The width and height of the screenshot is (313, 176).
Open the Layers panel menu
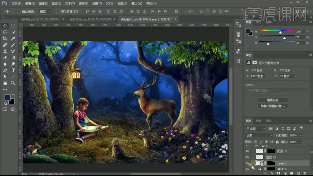310,121
